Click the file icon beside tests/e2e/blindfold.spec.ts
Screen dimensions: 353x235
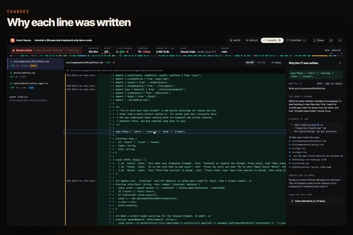[x=11, y=84]
